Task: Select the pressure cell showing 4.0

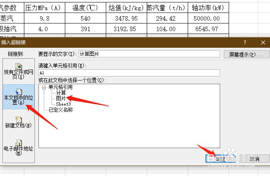Action: 45,29
